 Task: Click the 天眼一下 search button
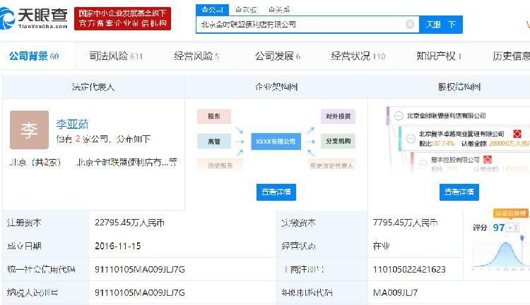[441, 24]
